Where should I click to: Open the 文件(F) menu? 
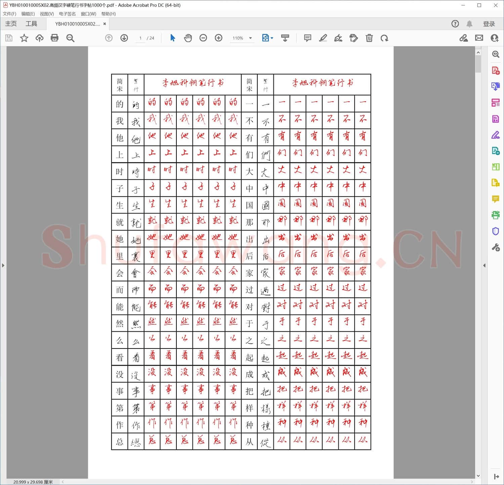(x=9, y=14)
